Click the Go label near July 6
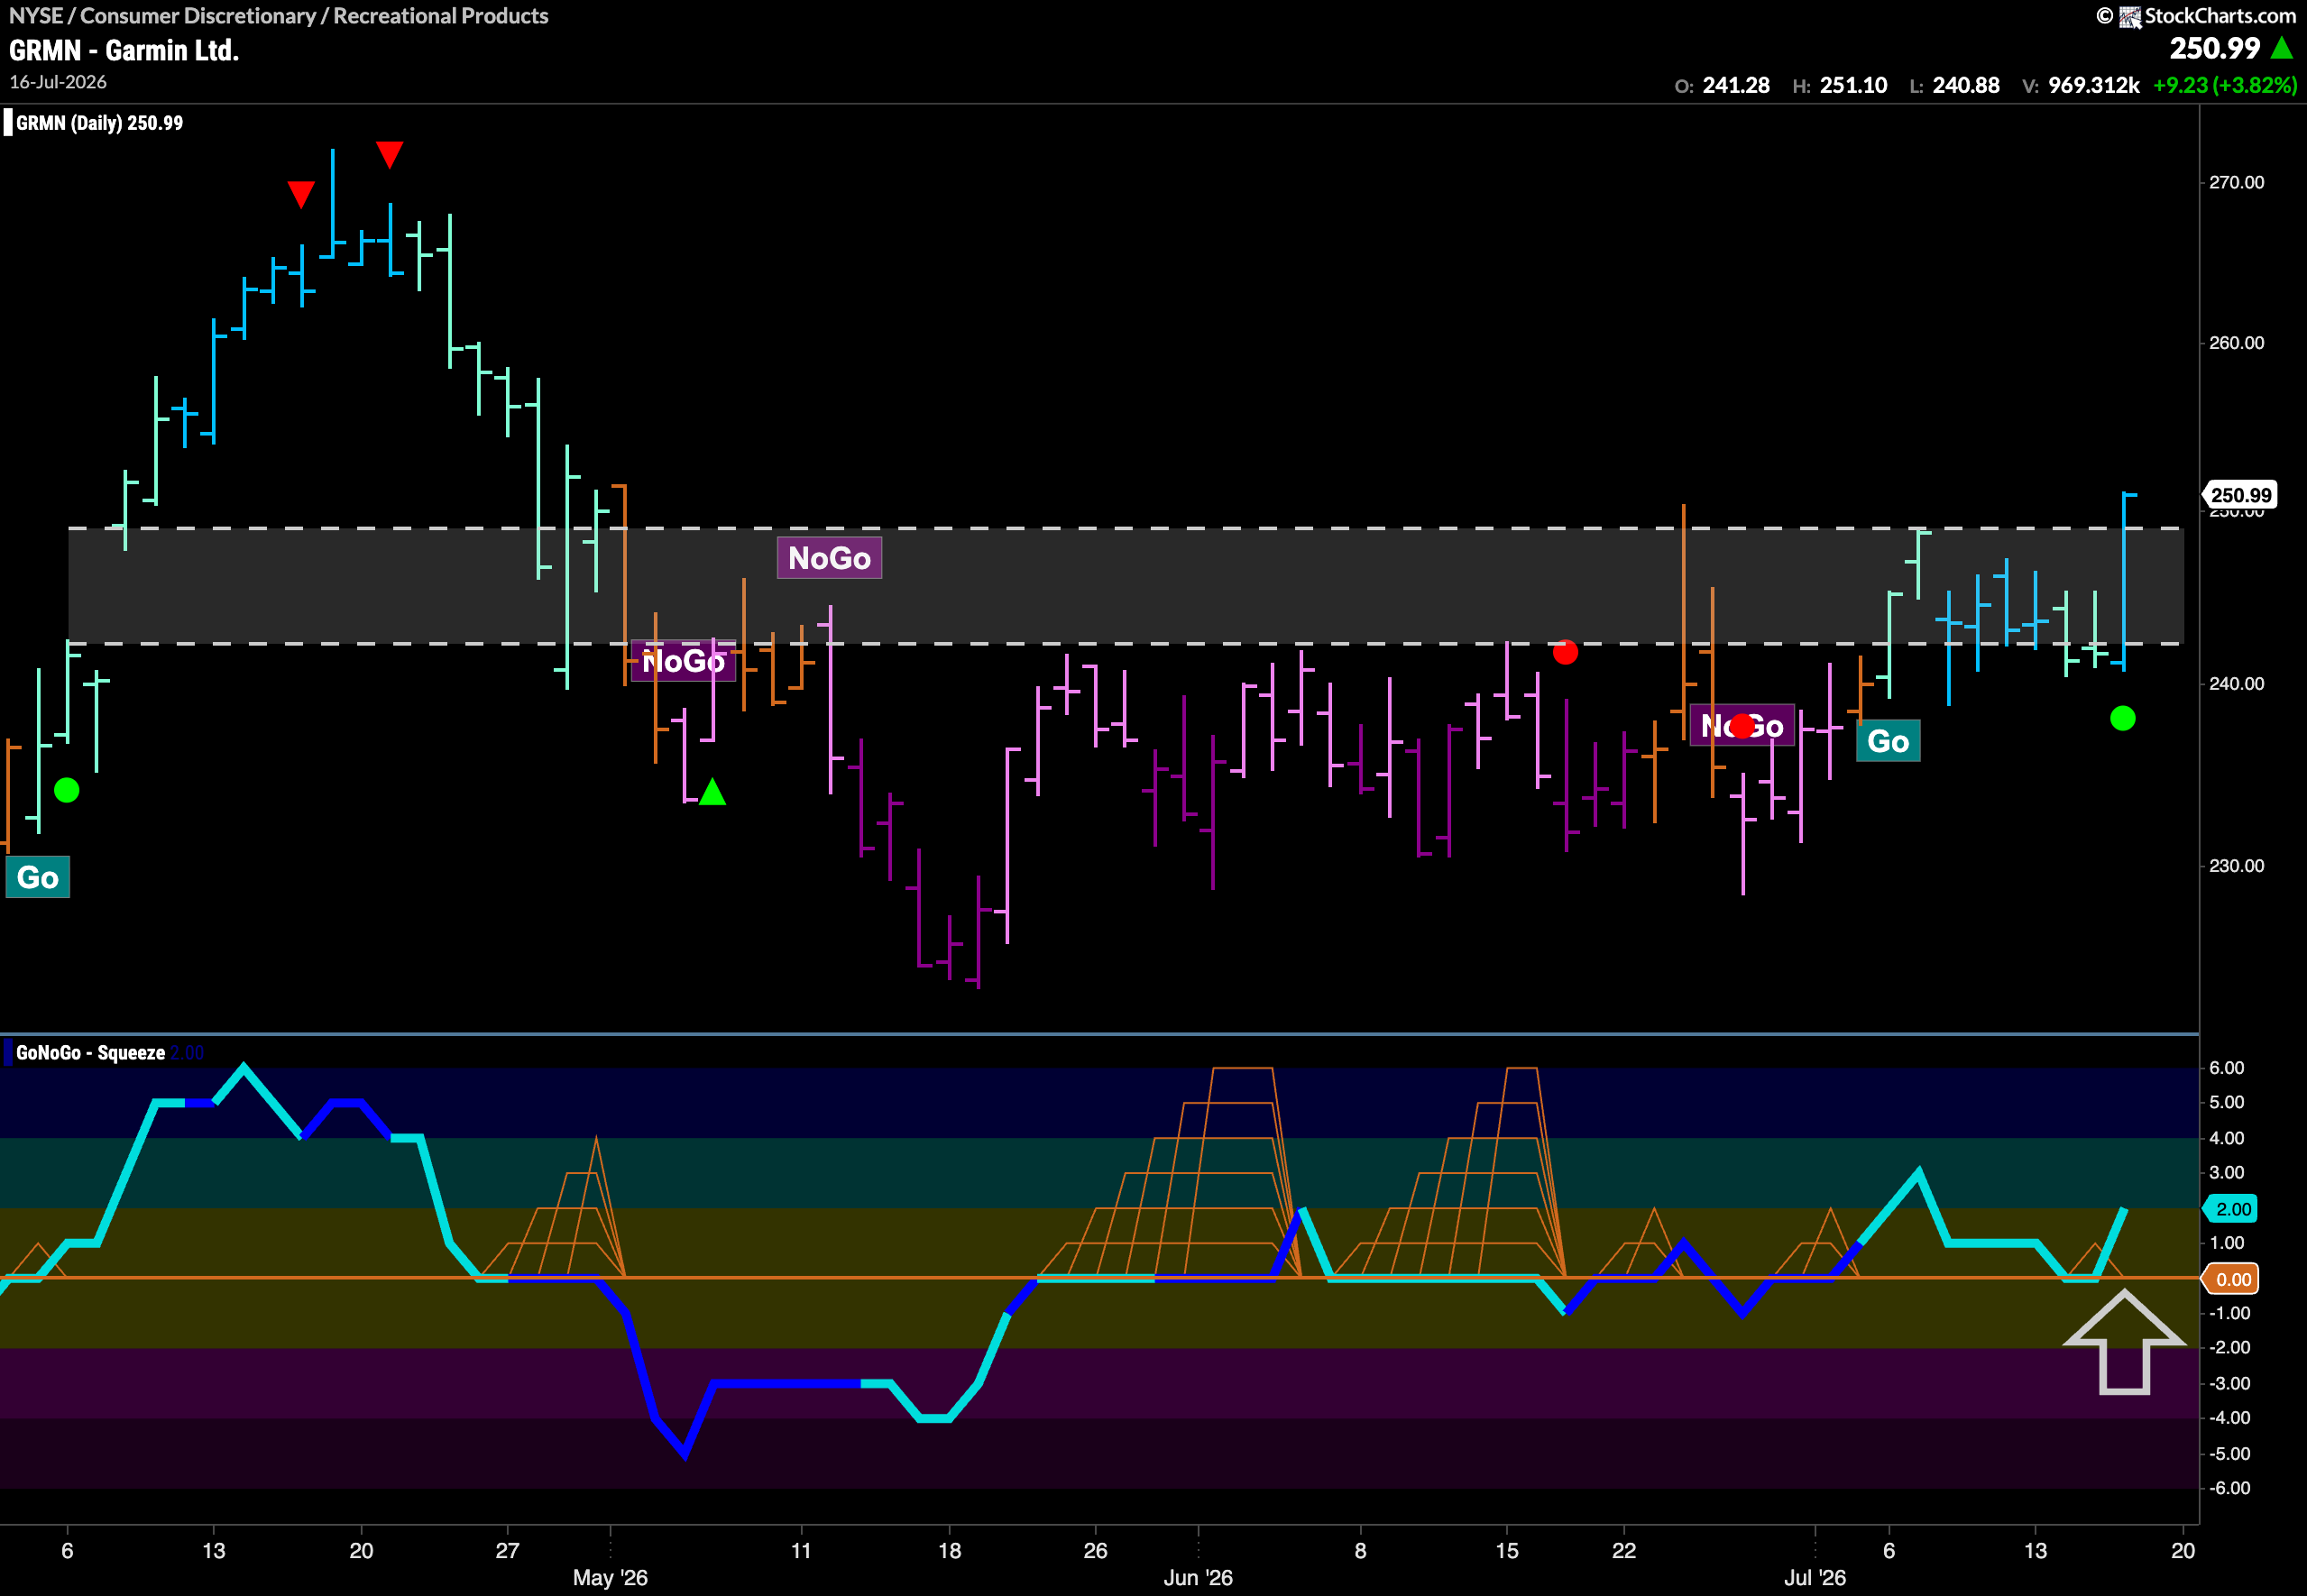The height and width of the screenshot is (1596, 2307). [1887, 741]
